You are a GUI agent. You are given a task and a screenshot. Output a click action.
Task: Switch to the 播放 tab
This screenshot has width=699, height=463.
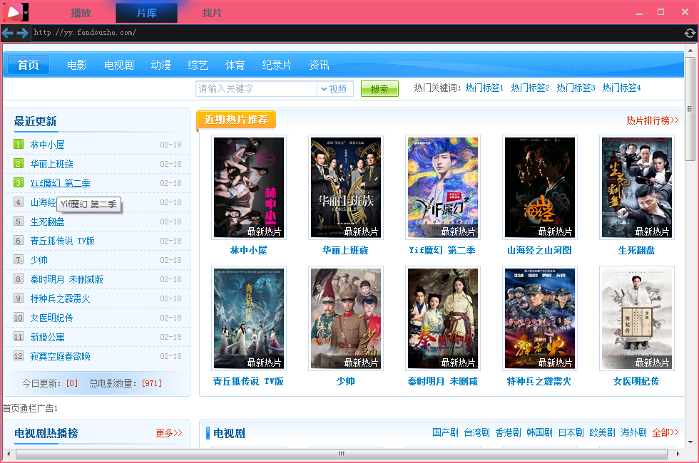coord(81,13)
